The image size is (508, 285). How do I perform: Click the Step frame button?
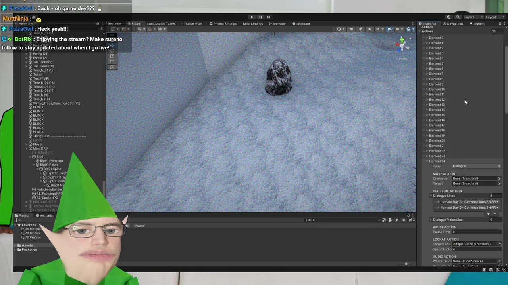[x=269, y=17]
